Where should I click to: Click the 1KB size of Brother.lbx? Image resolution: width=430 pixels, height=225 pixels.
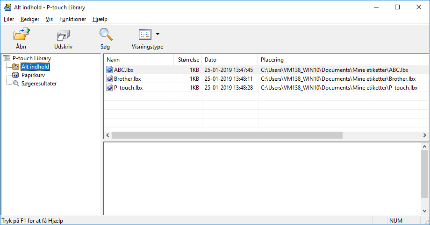tap(194, 79)
